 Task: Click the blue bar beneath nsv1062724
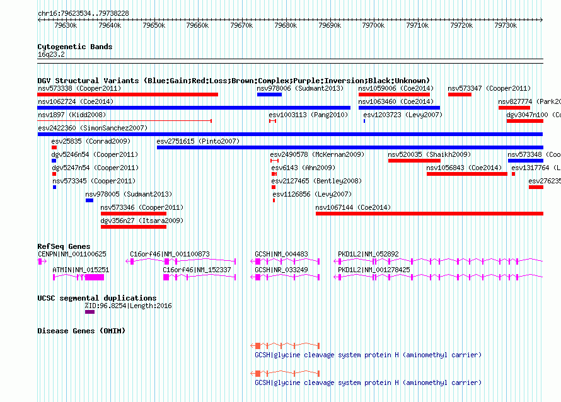(194, 108)
